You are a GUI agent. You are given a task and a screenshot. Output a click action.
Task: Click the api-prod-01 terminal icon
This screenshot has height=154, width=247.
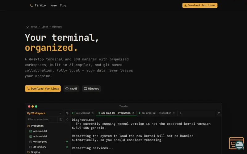pos(31,131)
